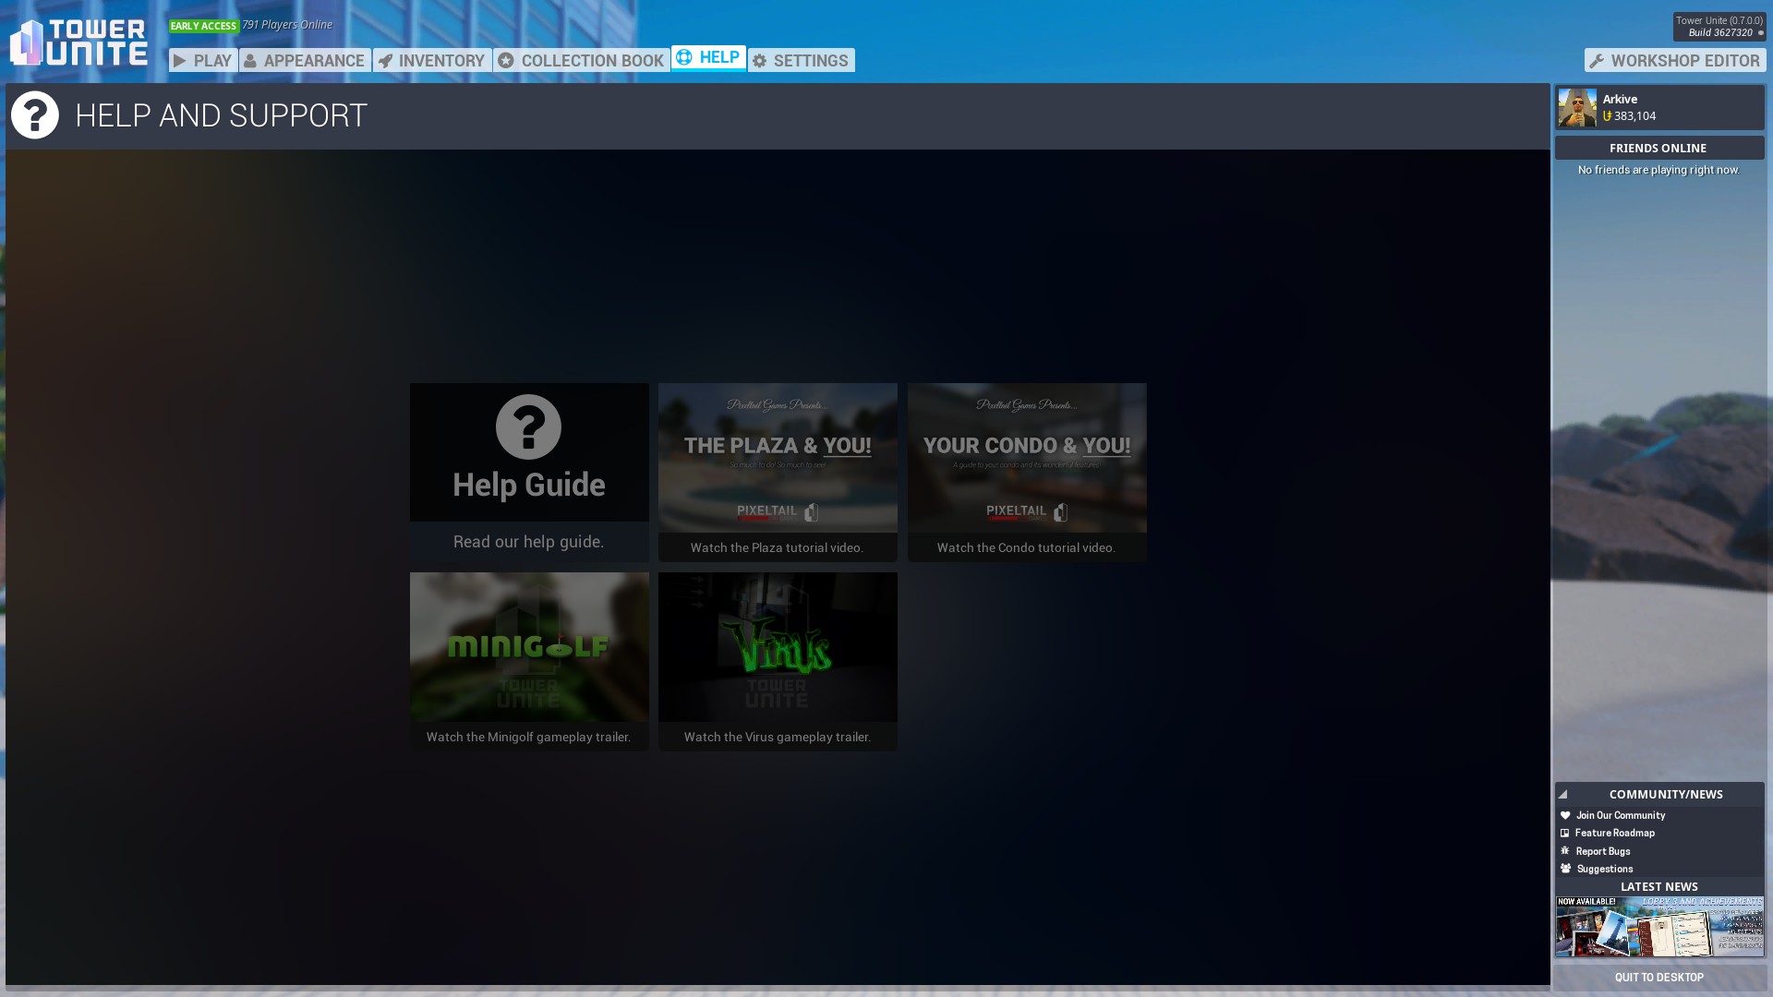Open the Inventory tab
This screenshot has width=1773, height=997.
[x=432, y=61]
